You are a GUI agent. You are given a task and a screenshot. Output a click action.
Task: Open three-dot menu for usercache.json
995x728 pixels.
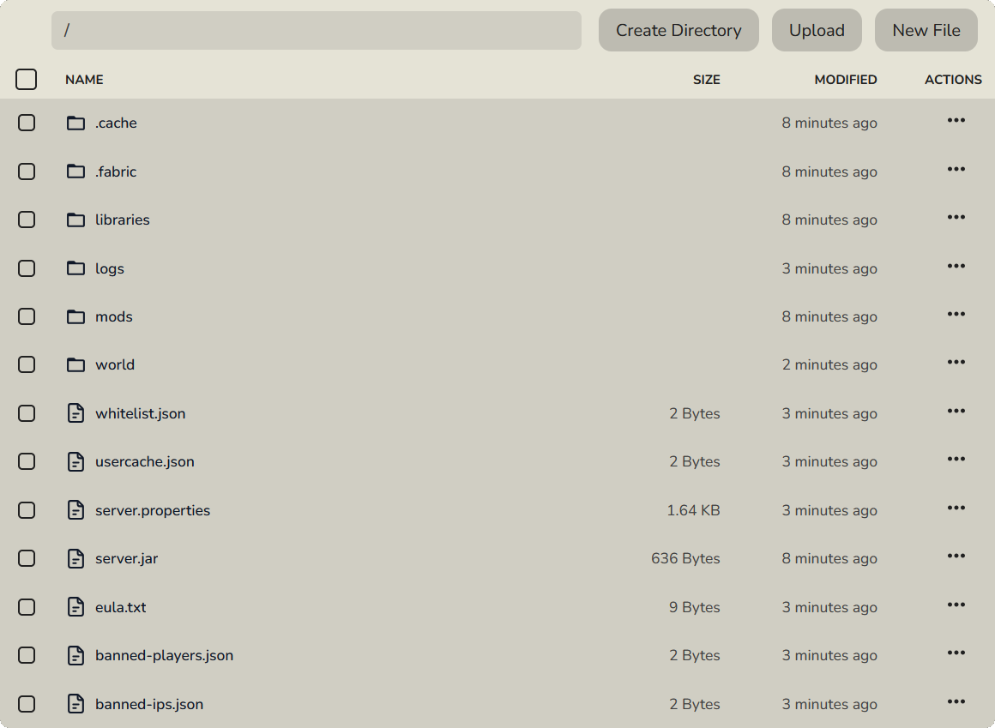point(956,460)
